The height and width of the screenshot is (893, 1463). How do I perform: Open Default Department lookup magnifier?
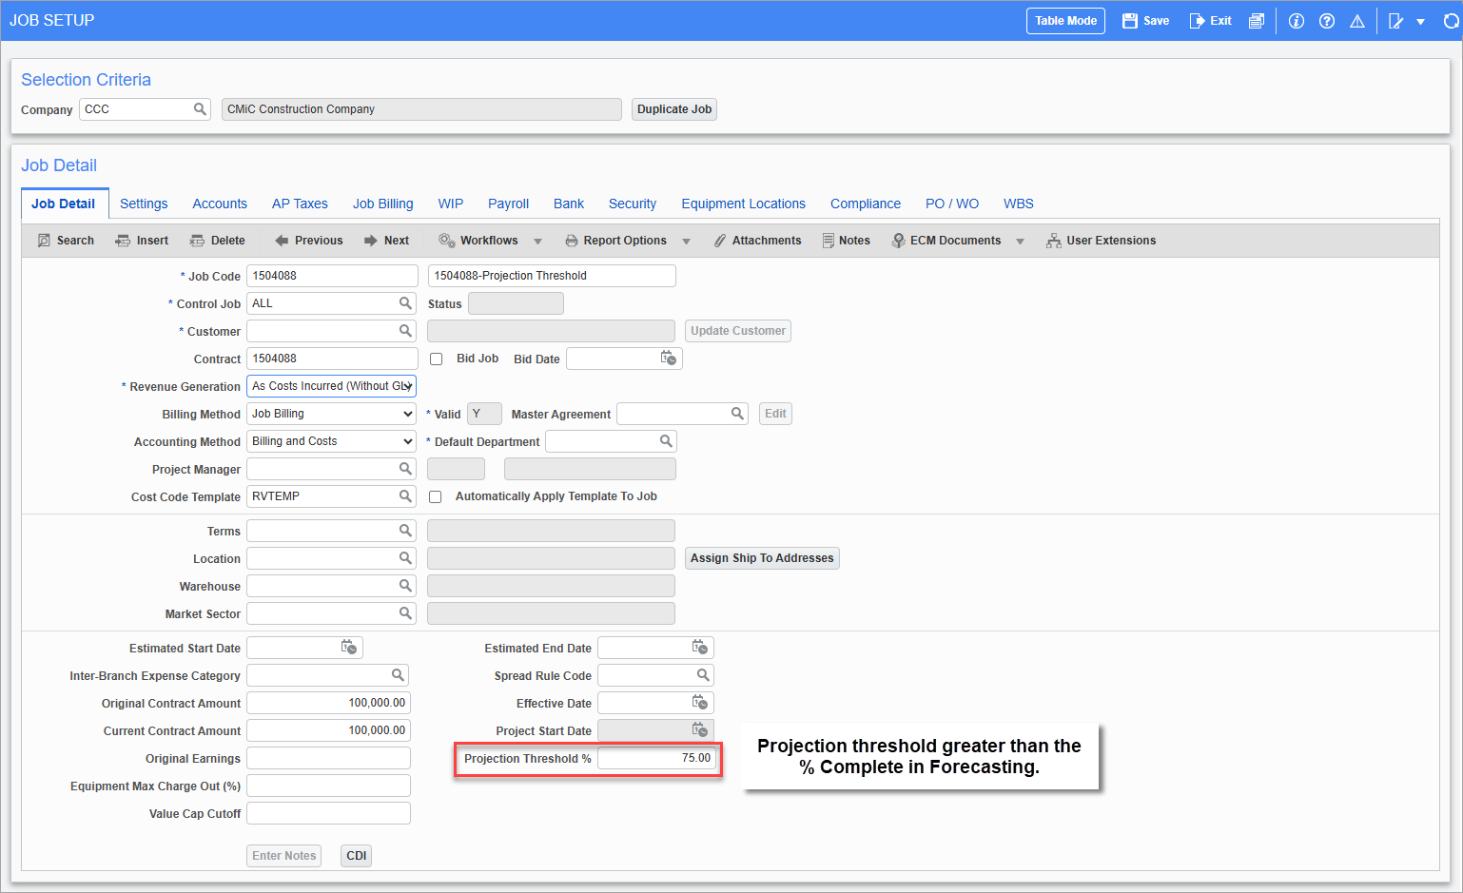666,441
